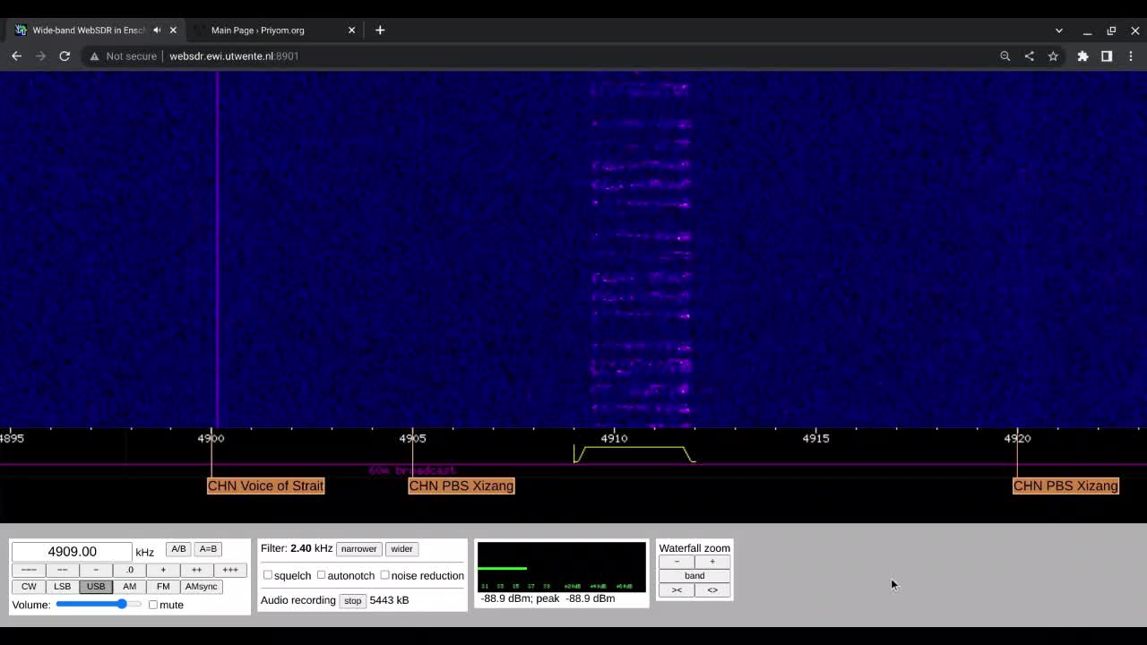Switch to the Main Page Priyom.org tab
The width and height of the screenshot is (1147, 645).
pyautogui.click(x=257, y=30)
